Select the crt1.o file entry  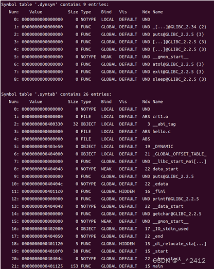pyautogui.click(x=160, y=117)
